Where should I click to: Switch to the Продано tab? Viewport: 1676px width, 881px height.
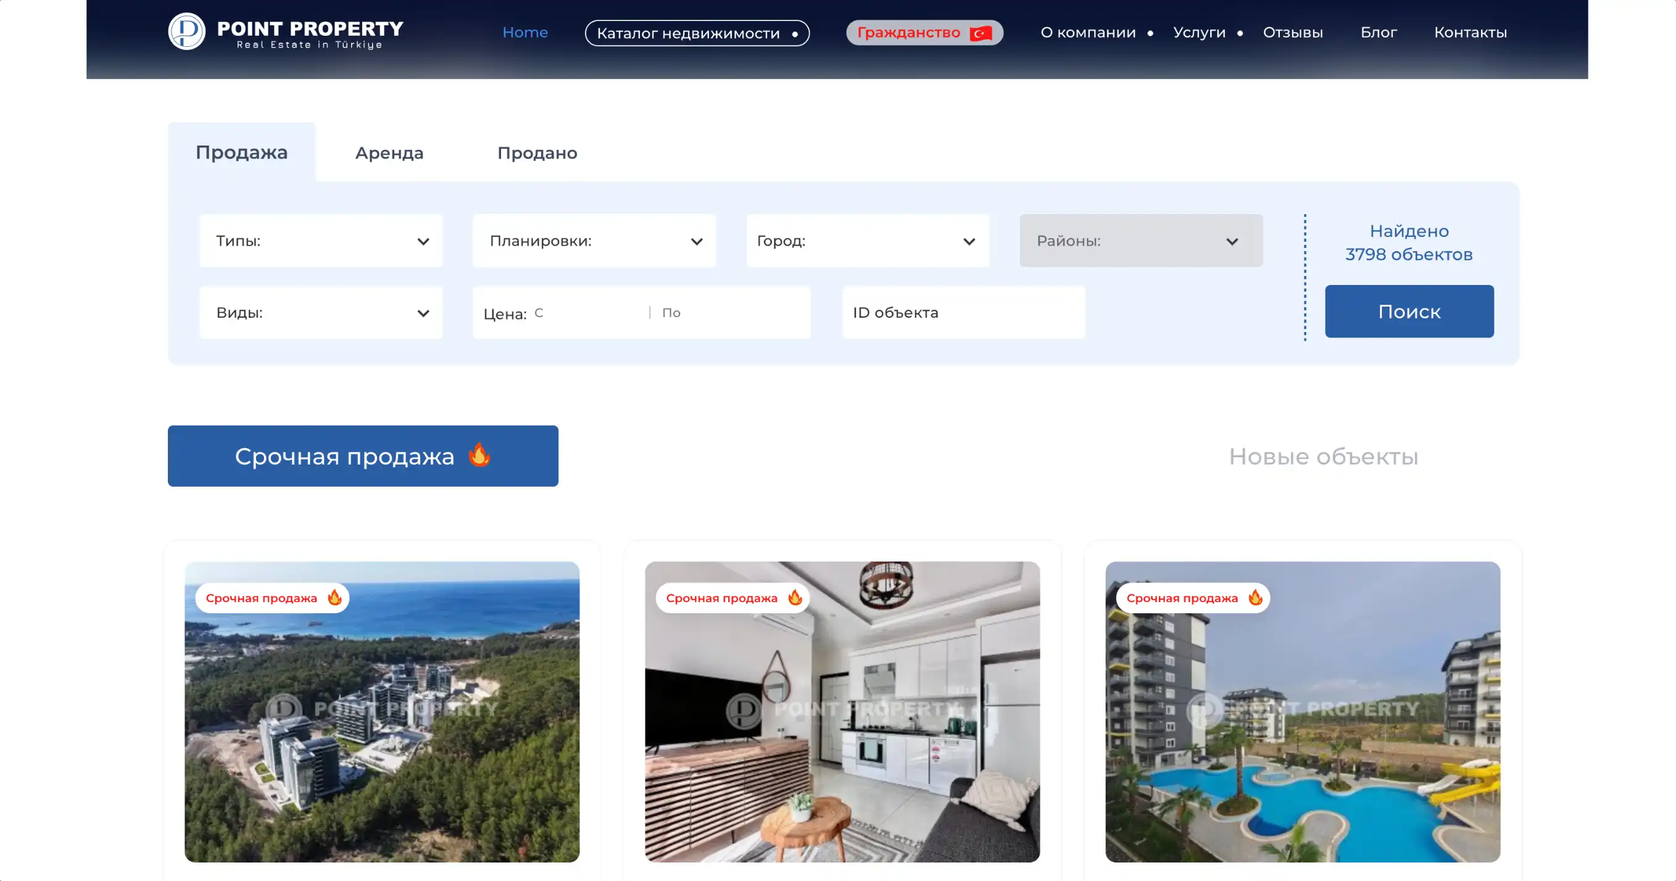point(537,153)
